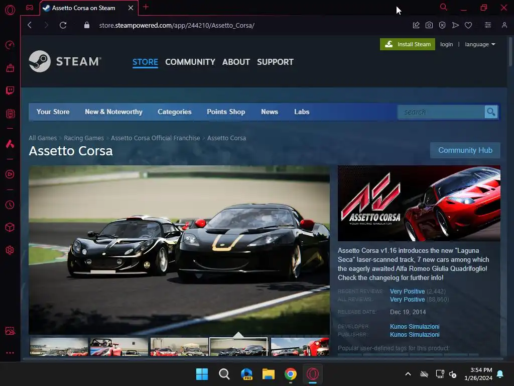Click the browser address bar URL
Screen dimensions: 514x386
[x=177, y=25]
